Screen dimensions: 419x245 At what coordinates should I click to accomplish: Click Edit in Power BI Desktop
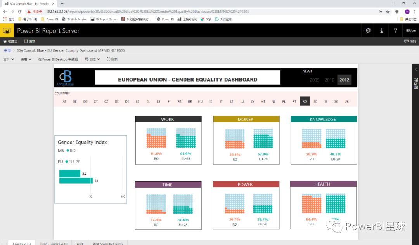click(x=58, y=59)
